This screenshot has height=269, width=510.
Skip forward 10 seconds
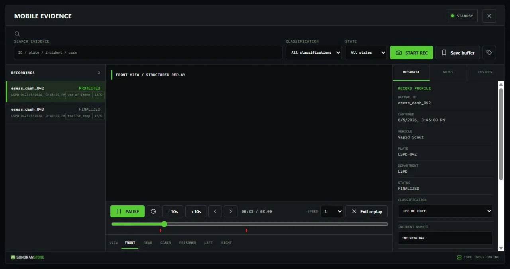point(196,211)
